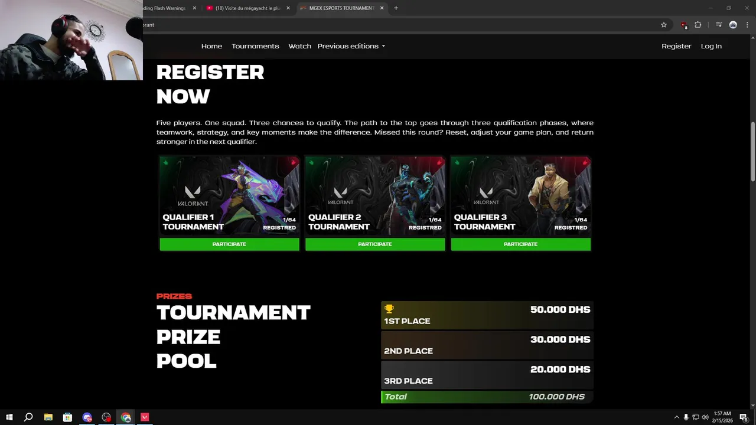The width and height of the screenshot is (756, 425).
Task: Open the Chrome extensions puzzle icon
Action: (698, 25)
